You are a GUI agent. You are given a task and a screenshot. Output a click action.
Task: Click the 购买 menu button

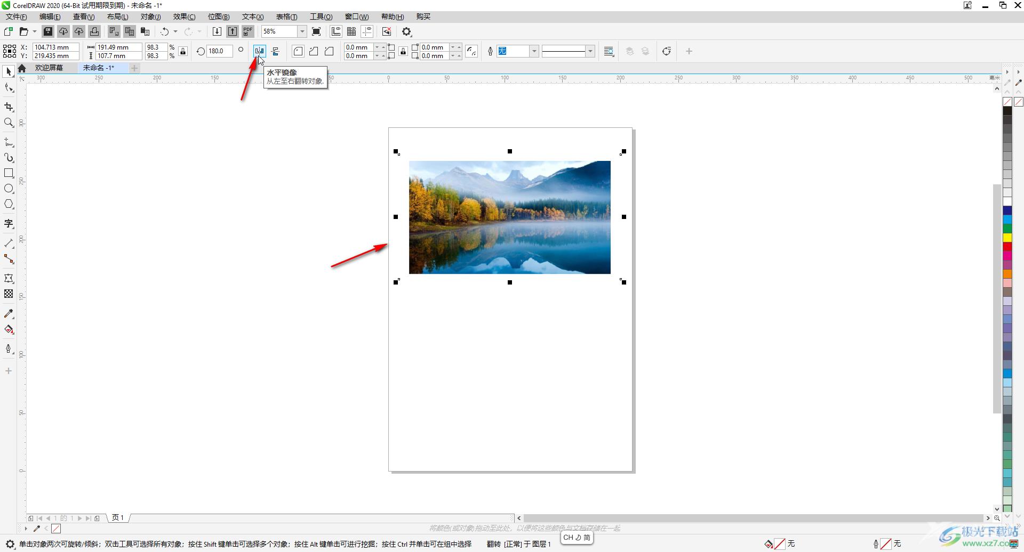423,17
